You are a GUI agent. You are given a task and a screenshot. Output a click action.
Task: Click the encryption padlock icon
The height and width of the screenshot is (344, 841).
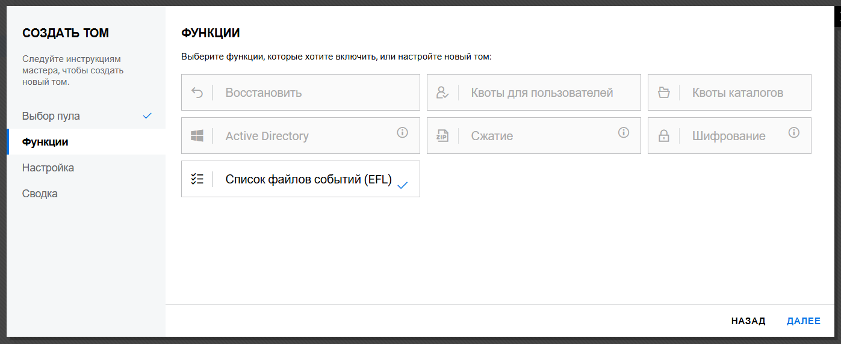pyautogui.click(x=663, y=136)
